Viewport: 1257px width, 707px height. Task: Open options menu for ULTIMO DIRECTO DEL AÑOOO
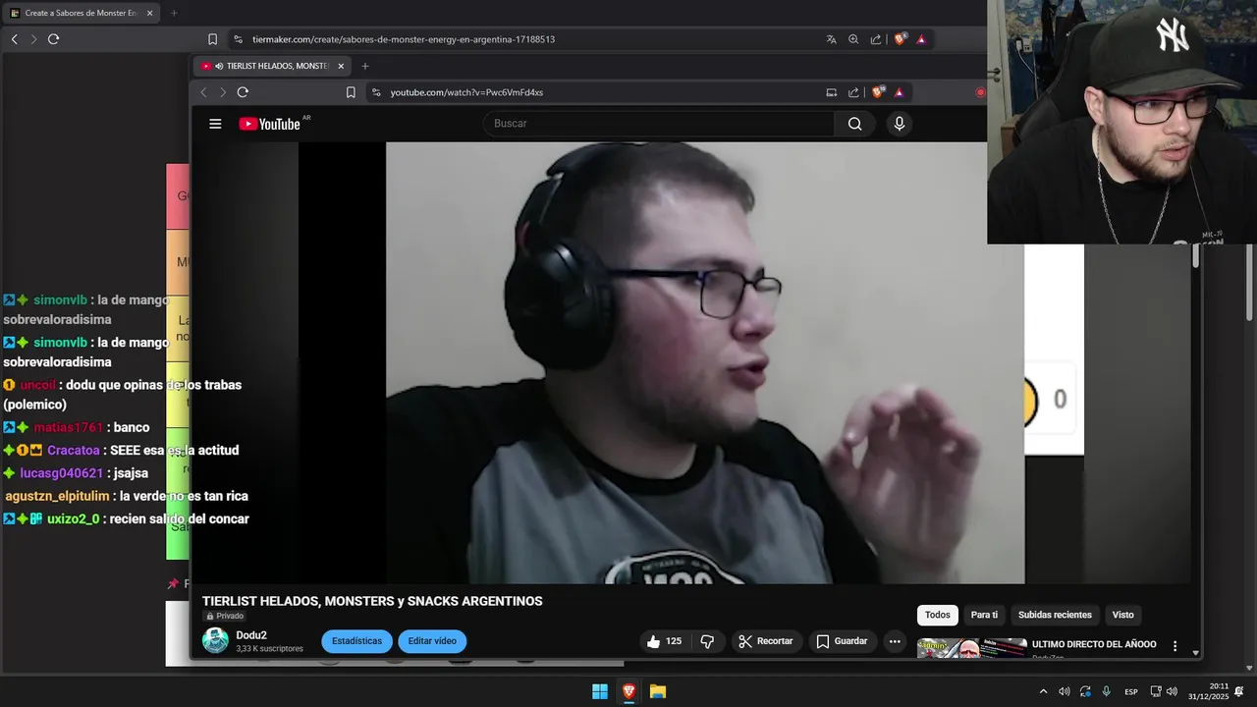(x=1175, y=646)
